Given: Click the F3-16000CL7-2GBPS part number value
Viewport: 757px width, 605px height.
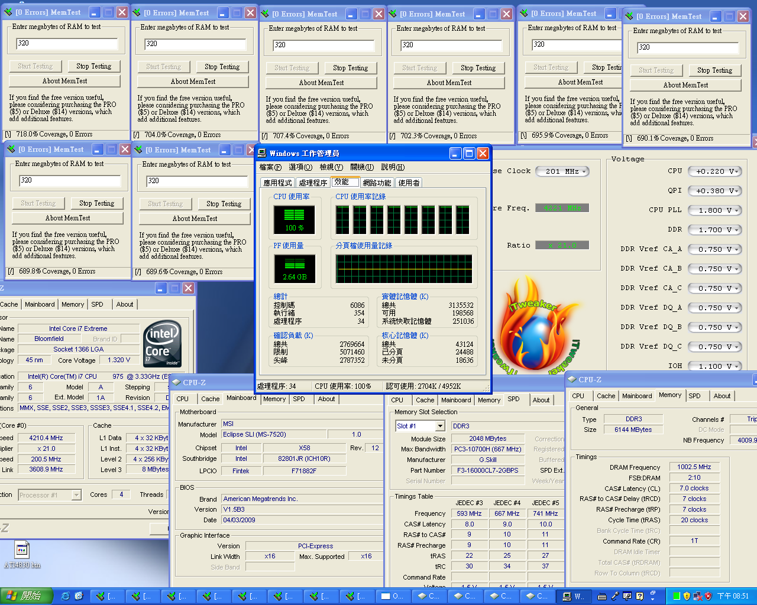Looking at the screenshot, I should tap(487, 470).
